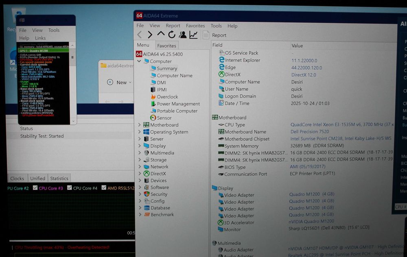This screenshot has height=257, width=407.
Task: Collapse the Computer tree node
Action: tap(139, 61)
